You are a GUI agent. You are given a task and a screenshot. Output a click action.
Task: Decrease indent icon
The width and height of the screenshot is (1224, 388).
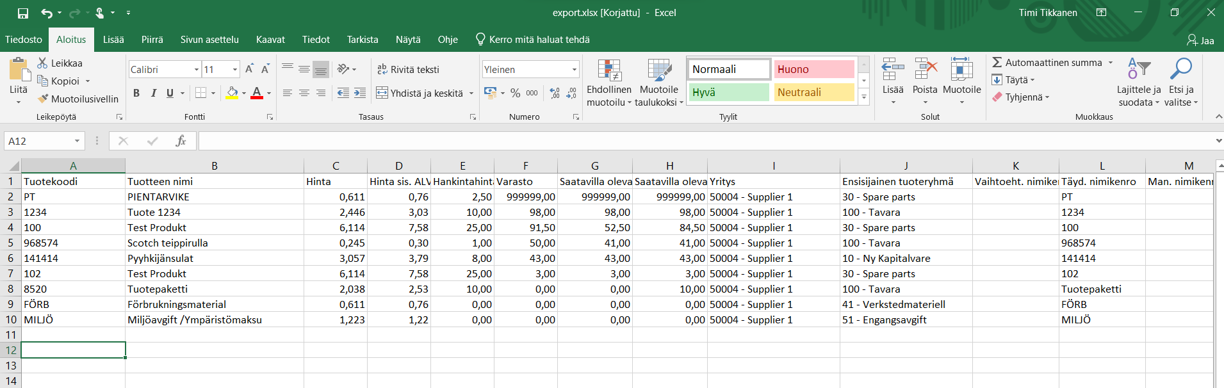pyautogui.click(x=343, y=93)
